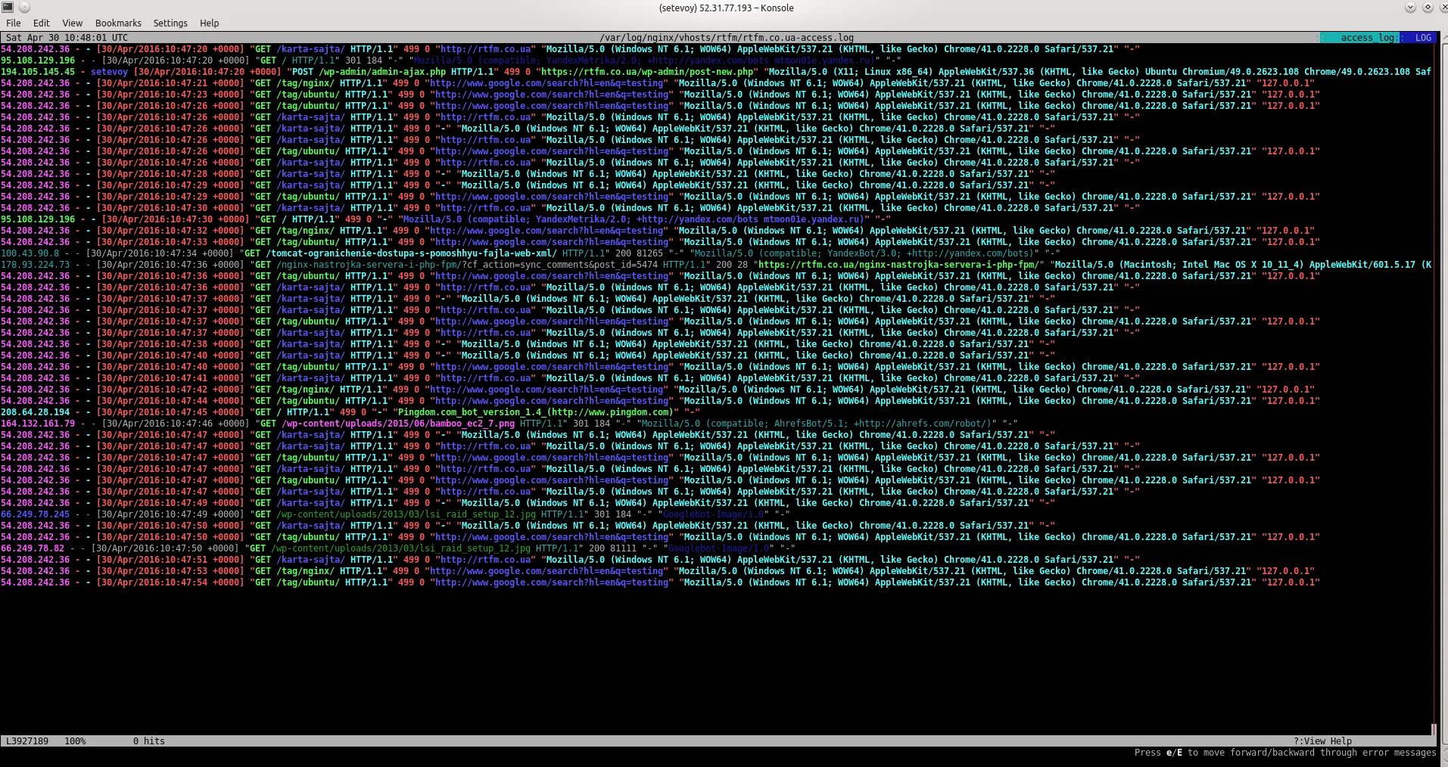Click the 'Press e/E to move' hint message

pyautogui.click(x=1285, y=753)
